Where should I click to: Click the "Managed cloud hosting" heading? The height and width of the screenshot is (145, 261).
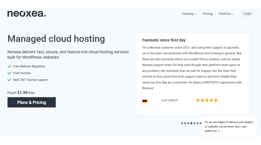point(56,39)
